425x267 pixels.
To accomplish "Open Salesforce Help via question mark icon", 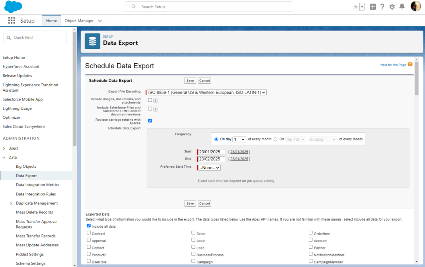I will [x=382, y=6].
